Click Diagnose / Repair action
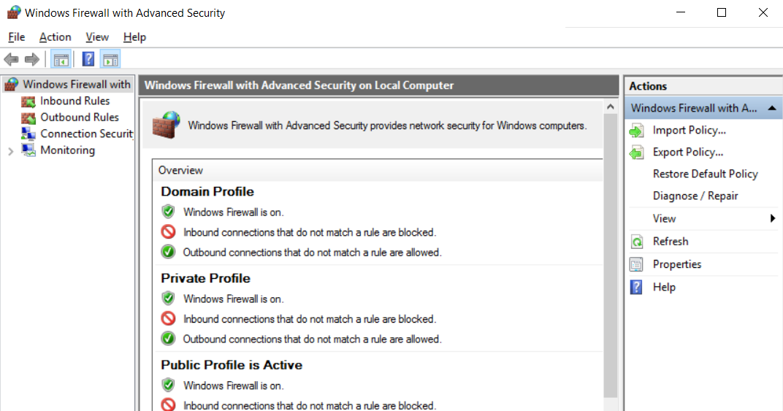This screenshot has height=411, width=783. [695, 196]
